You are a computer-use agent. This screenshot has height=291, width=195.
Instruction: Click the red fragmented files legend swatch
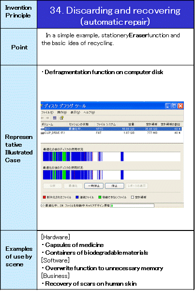(x=45, y=197)
